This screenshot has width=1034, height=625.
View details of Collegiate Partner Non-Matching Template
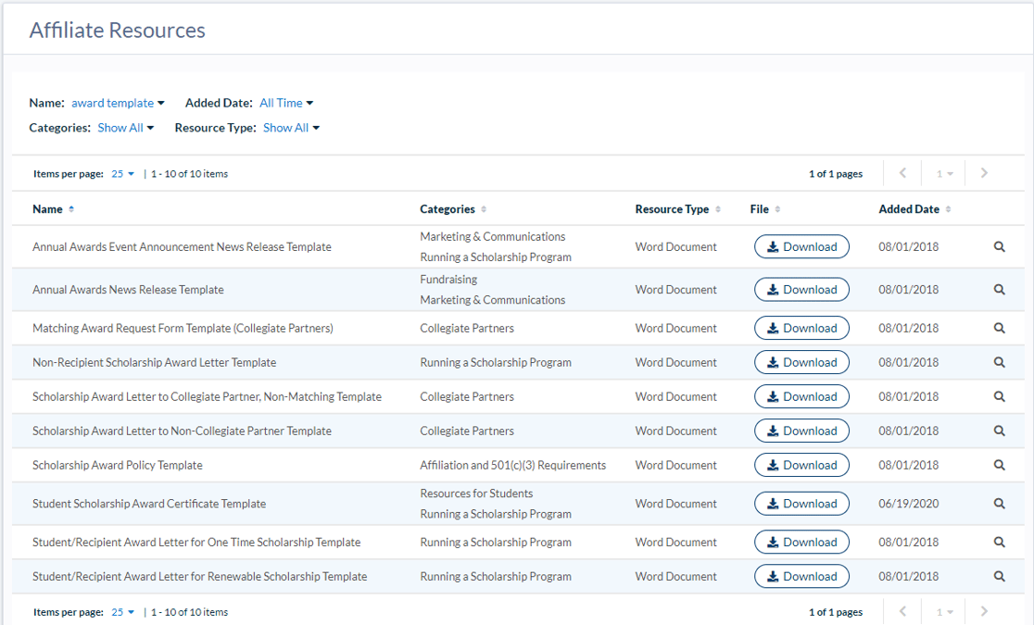[x=999, y=396]
